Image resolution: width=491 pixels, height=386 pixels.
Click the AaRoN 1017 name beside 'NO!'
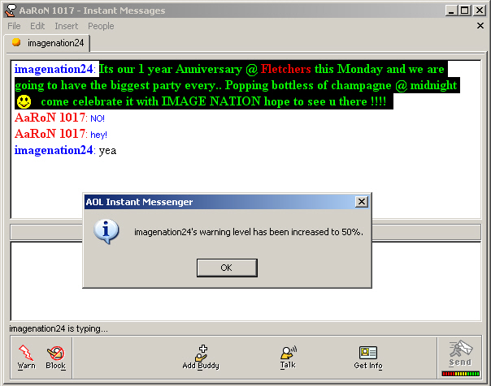pos(50,118)
